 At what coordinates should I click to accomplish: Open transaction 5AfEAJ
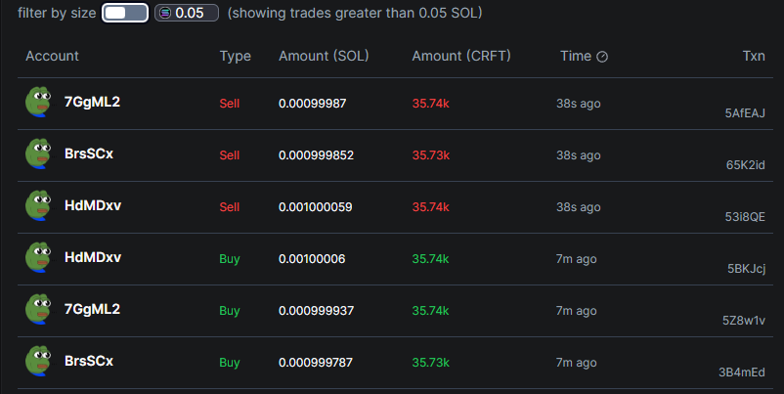coord(745,113)
